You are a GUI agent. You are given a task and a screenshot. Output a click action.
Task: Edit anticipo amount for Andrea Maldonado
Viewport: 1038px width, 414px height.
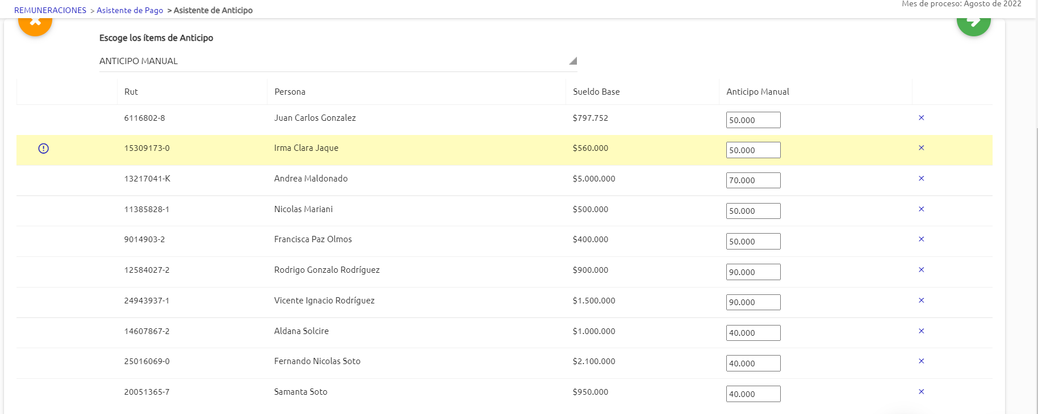753,180
